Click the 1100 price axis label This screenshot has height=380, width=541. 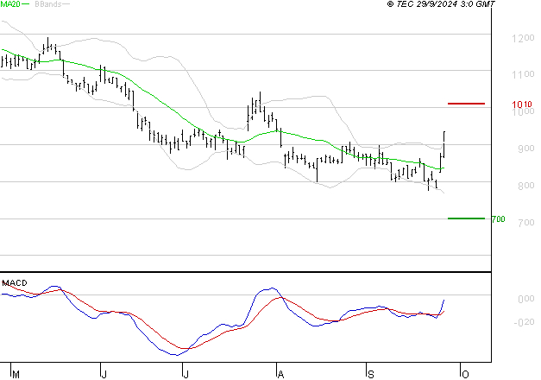pyautogui.click(x=523, y=74)
